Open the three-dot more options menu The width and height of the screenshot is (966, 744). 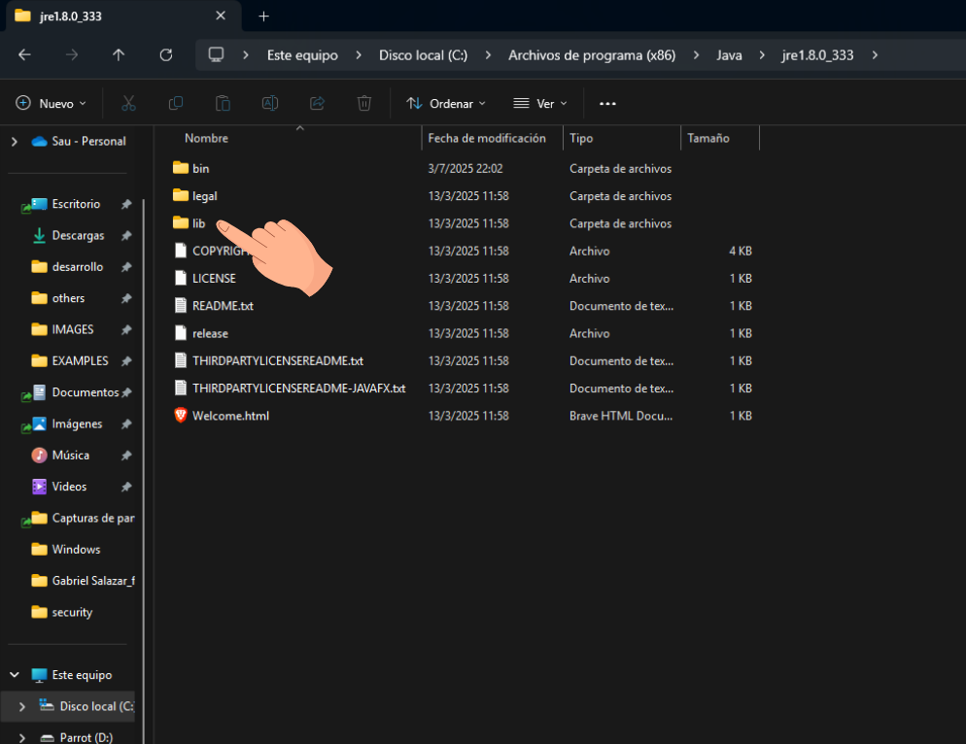(607, 104)
